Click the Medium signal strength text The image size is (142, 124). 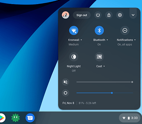[74, 45]
